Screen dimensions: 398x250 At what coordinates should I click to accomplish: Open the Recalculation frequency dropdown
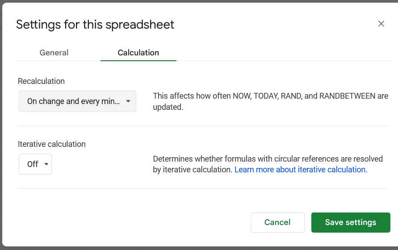[77, 101]
